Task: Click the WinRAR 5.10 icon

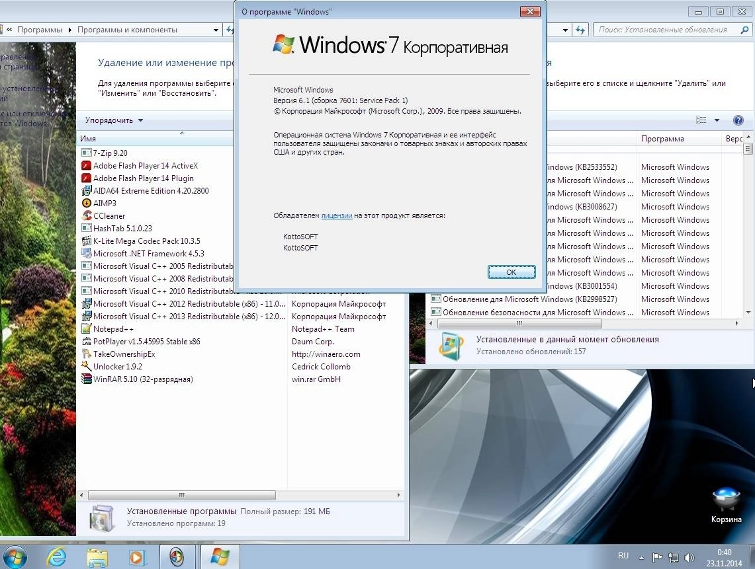Action: [x=87, y=379]
